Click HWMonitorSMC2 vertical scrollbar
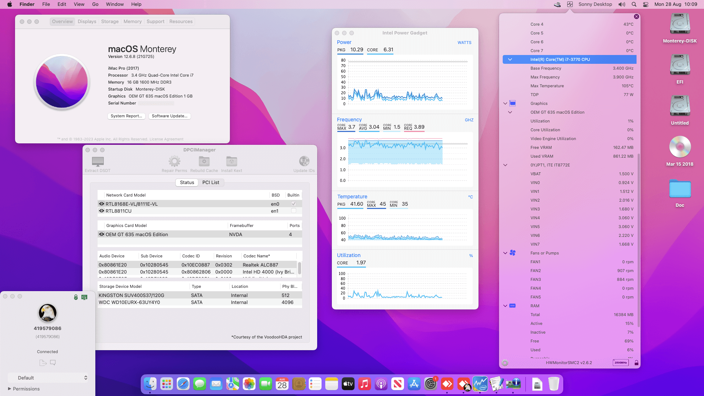 point(639,240)
